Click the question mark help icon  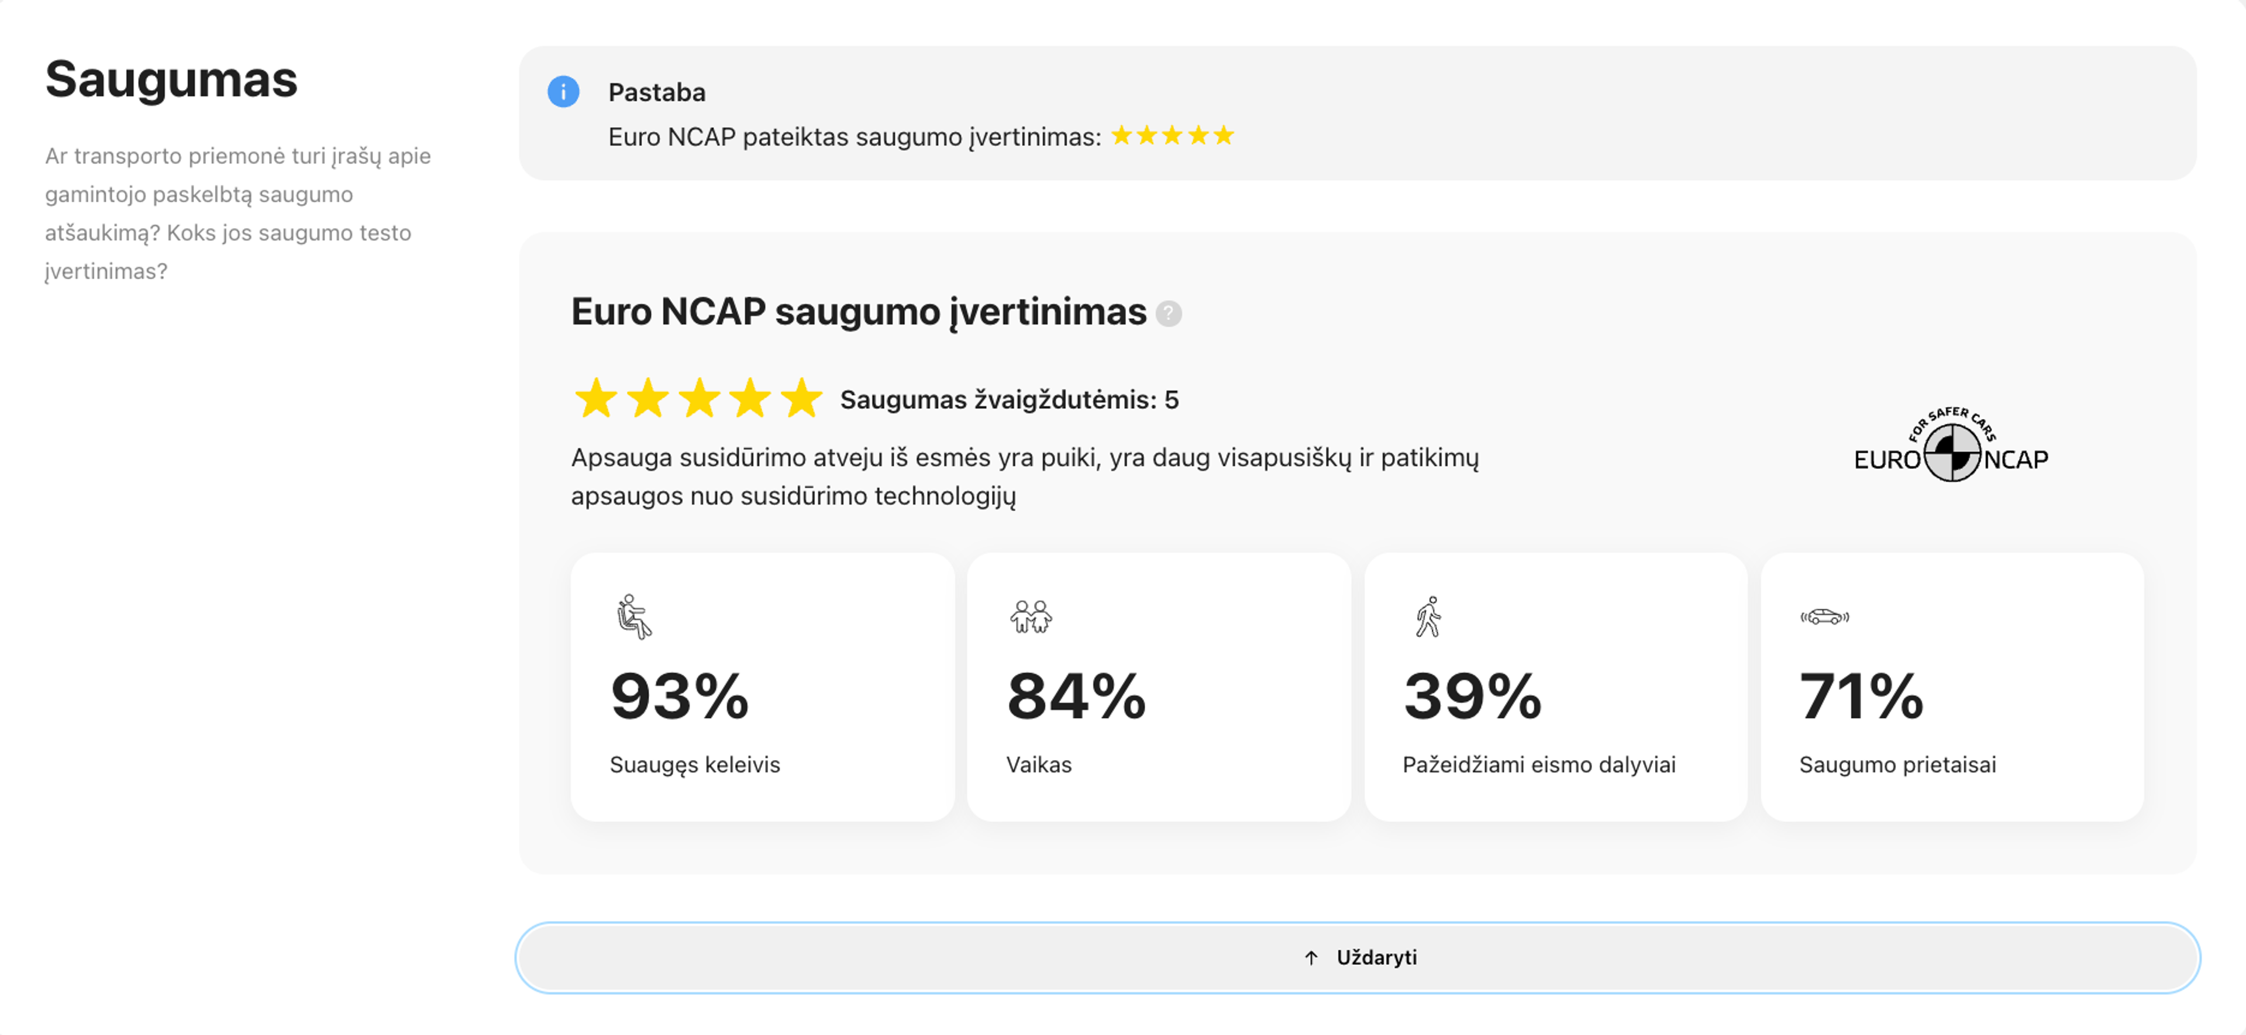pyautogui.click(x=1169, y=313)
